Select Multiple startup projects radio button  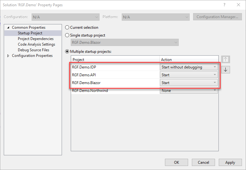click(67, 52)
